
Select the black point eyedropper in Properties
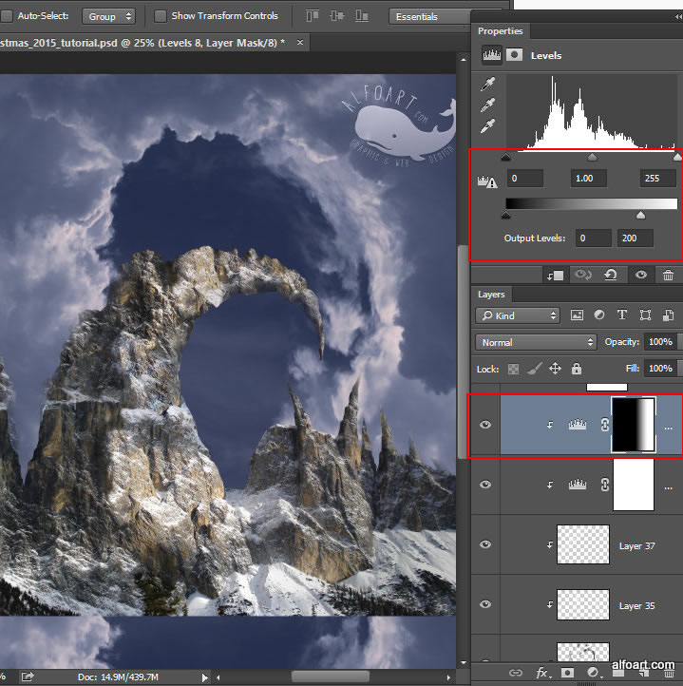pos(489,86)
